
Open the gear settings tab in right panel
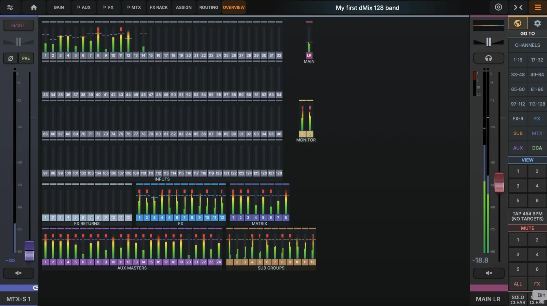[537, 23]
